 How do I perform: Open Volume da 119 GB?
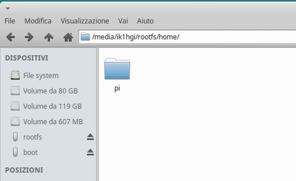point(49,106)
